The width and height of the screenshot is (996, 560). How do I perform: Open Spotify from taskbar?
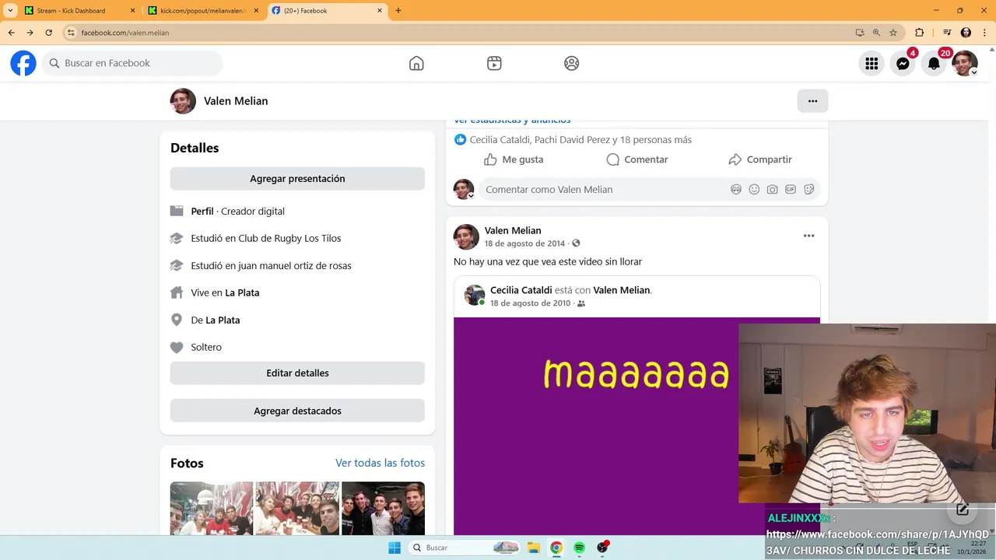pyautogui.click(x=579, y=548)
